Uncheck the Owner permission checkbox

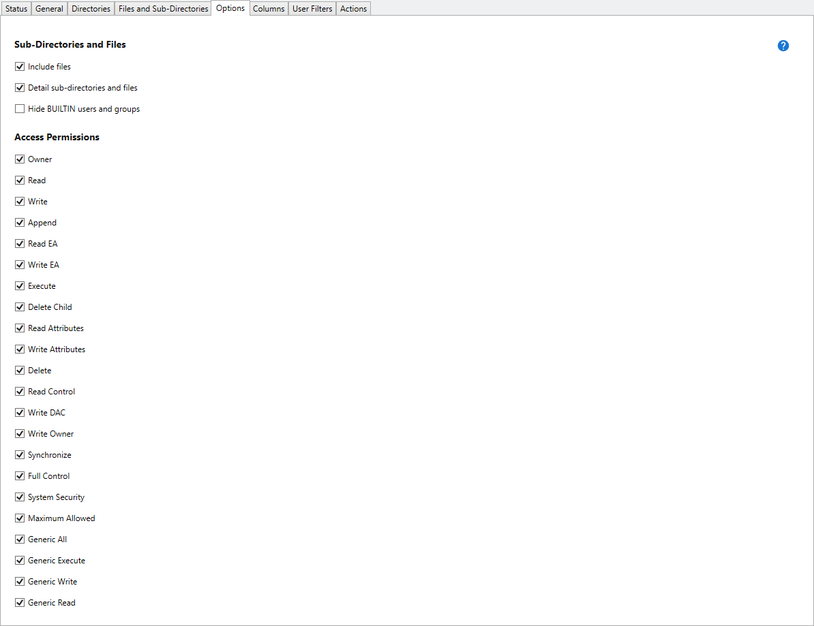(x=20, y=159)
